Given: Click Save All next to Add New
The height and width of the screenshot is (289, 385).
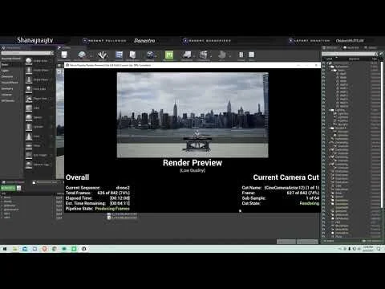Looking at the screenshot, I should pyautogui.click(x=18, y=188).
